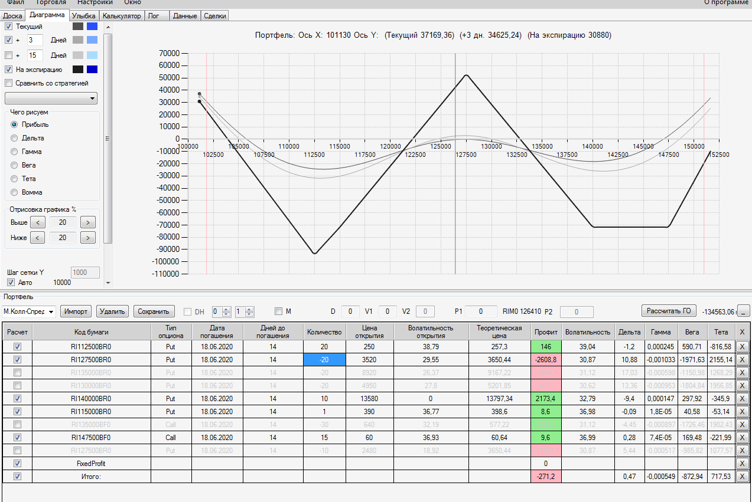Click the Профит column header
The image size is (752, 502).
pyautogui.click(x=546, y=332)
